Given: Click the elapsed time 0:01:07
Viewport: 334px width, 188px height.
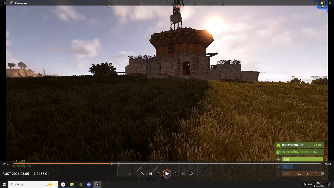Looking at the screenshot, I should tap(6, 164).
